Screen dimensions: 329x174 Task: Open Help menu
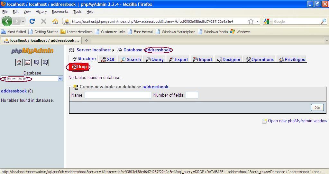(x=90, y=12)
